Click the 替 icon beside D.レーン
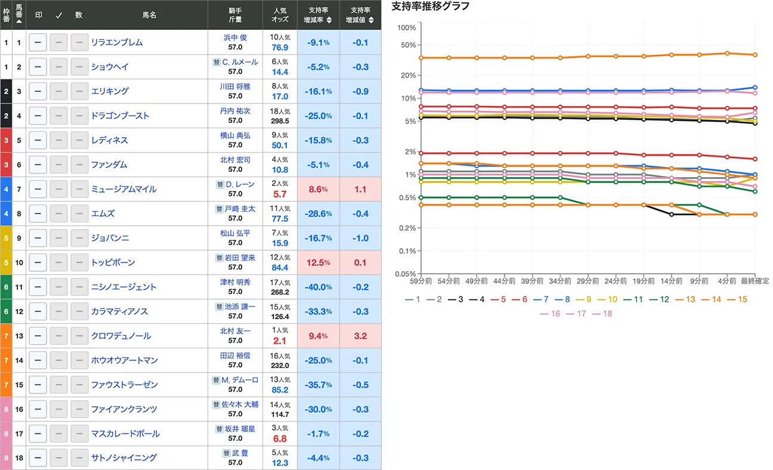Viewport: 773px width, 470px height. (x=220, y=184)
